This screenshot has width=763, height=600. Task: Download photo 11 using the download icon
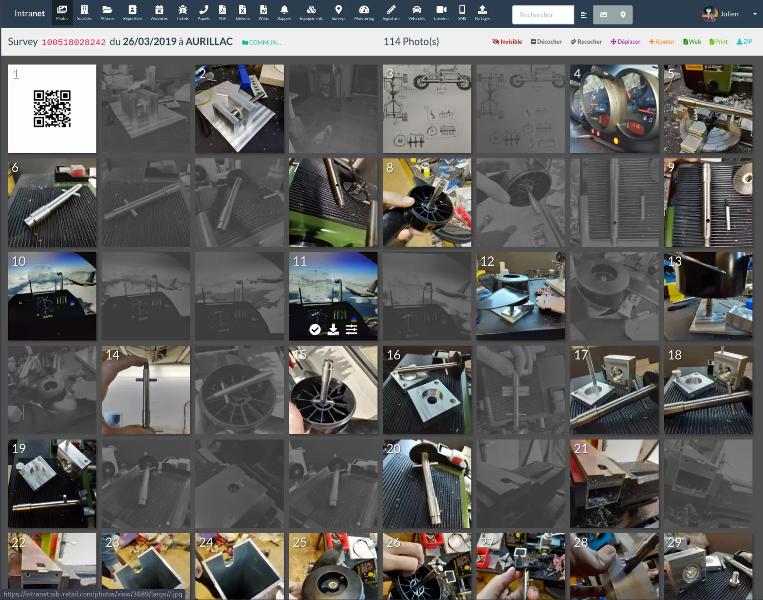(333, 329)
